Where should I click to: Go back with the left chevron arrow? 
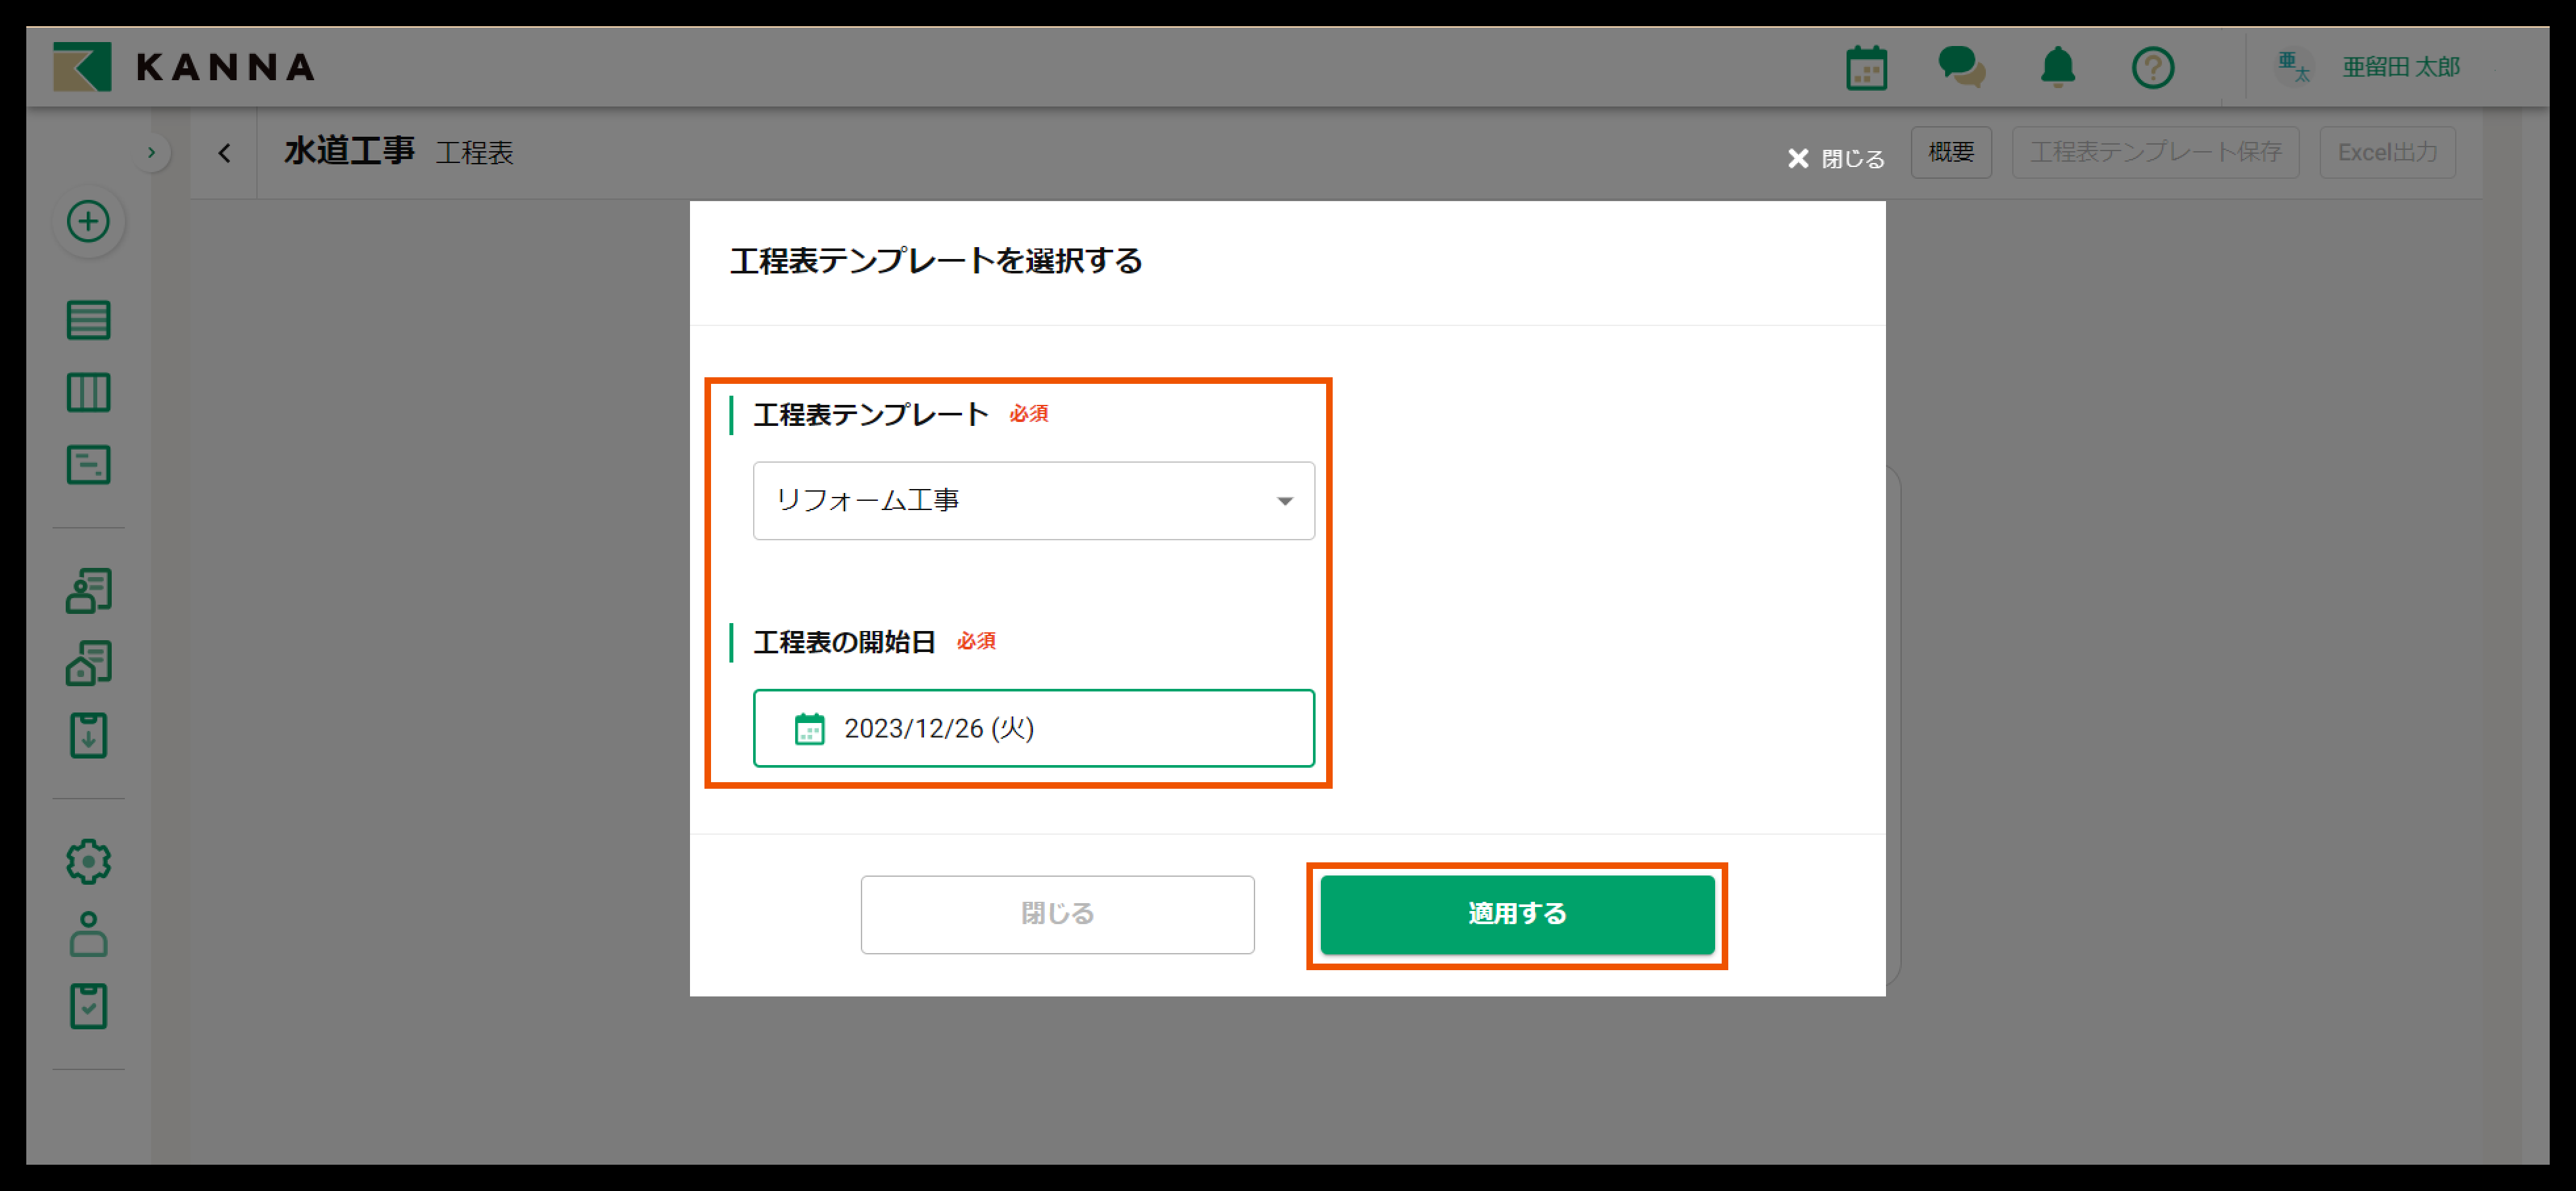pyautogui.click(x=224, y=153)
